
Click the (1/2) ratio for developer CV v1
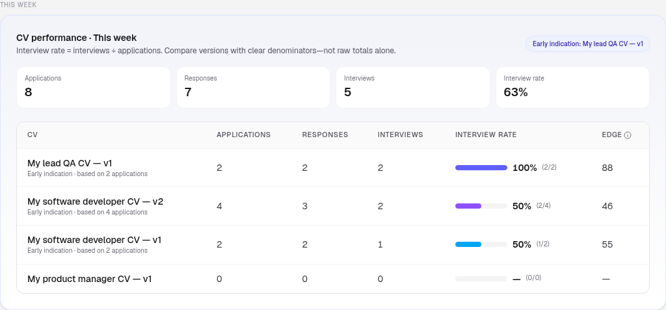point(543,244)
